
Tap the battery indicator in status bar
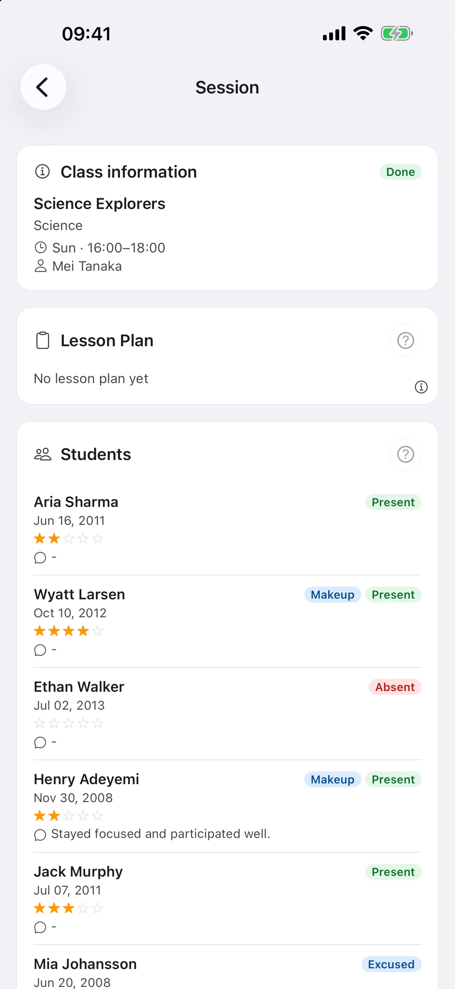click(397, 33)
